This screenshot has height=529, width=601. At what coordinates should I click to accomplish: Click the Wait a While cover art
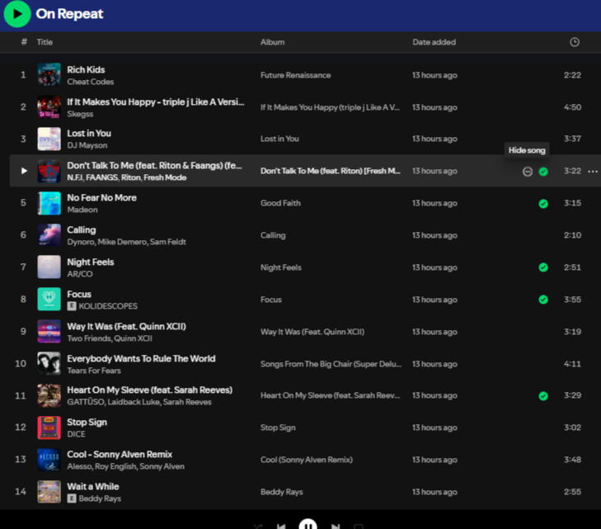pos(49,492)
